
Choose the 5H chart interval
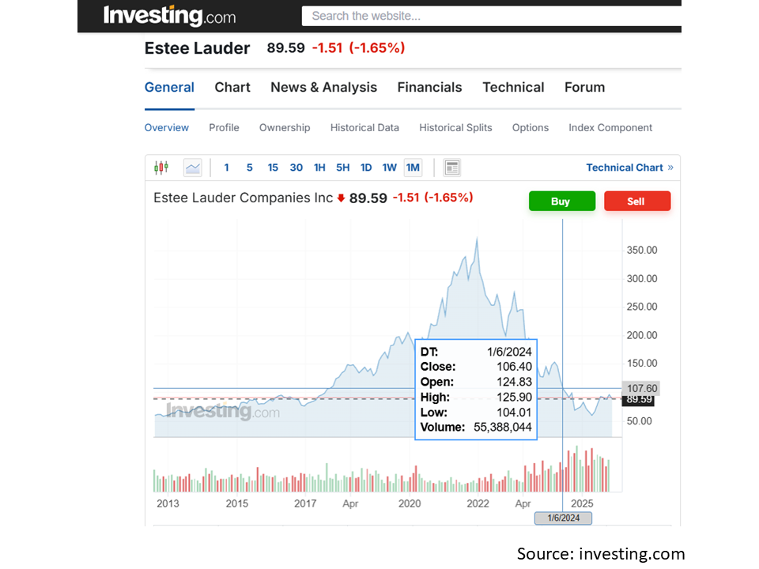tap(342, 168)
